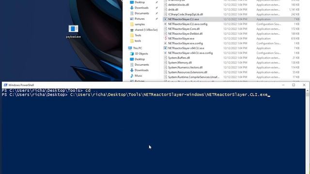The width and height of the screenshot is (310, 174).
Task: Click the dnlib.dll file icon
Action: coord(166,10)
